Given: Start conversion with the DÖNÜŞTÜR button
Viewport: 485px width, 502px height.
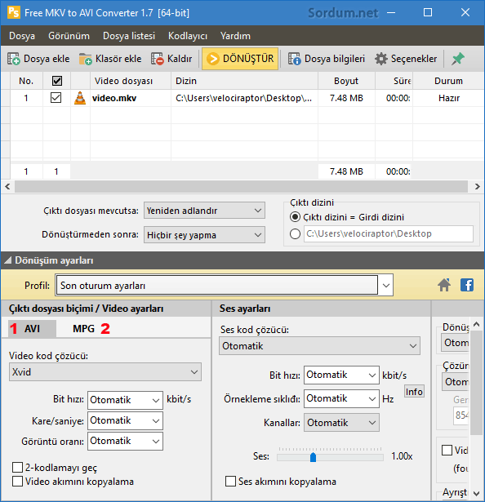Looking at the screenshot, I should coord(240,59).
